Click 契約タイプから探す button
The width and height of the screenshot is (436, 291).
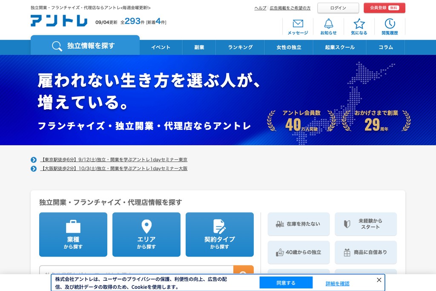[220, 234]
